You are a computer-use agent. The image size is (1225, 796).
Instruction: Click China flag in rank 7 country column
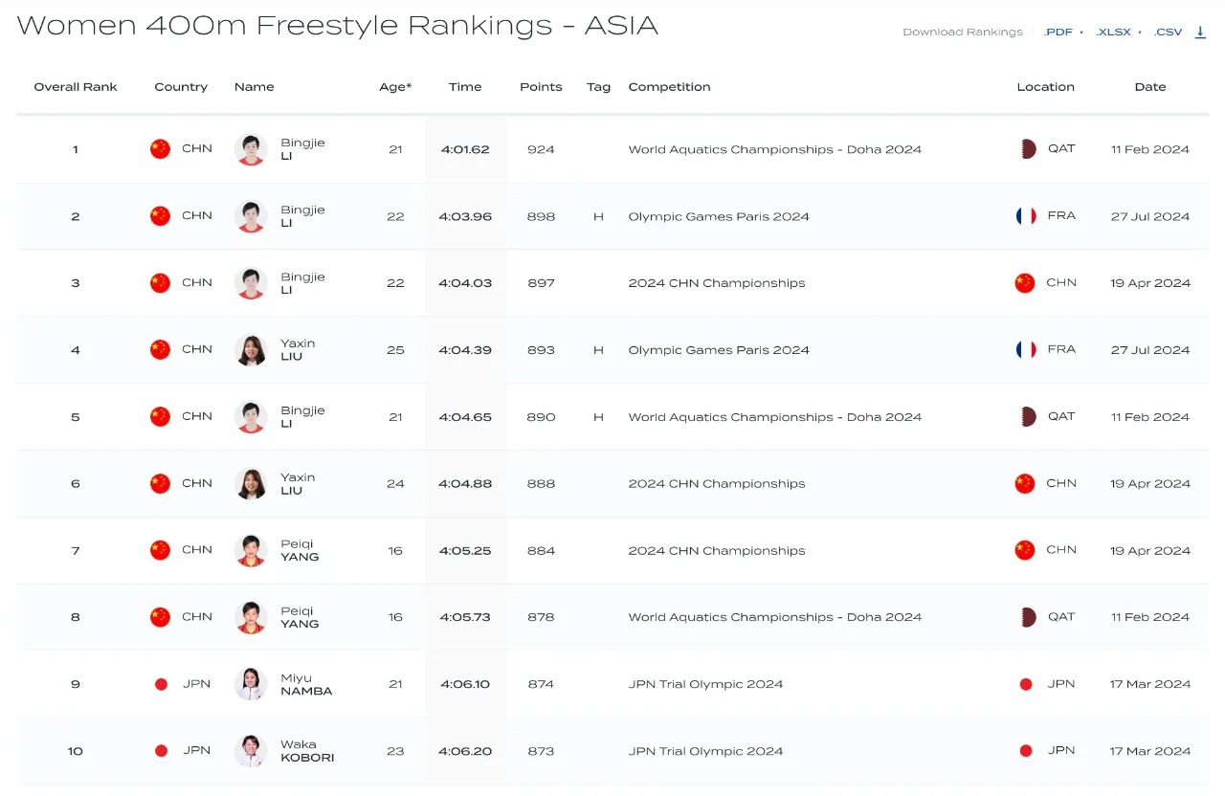[x=160, y=550]
